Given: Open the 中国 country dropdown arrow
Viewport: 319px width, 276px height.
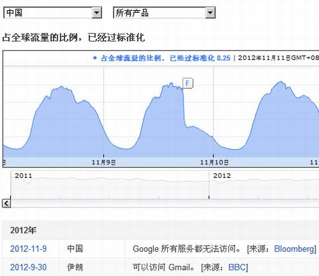Looking at the screenshot, I should pyautogui.click(x=97, y=13).
